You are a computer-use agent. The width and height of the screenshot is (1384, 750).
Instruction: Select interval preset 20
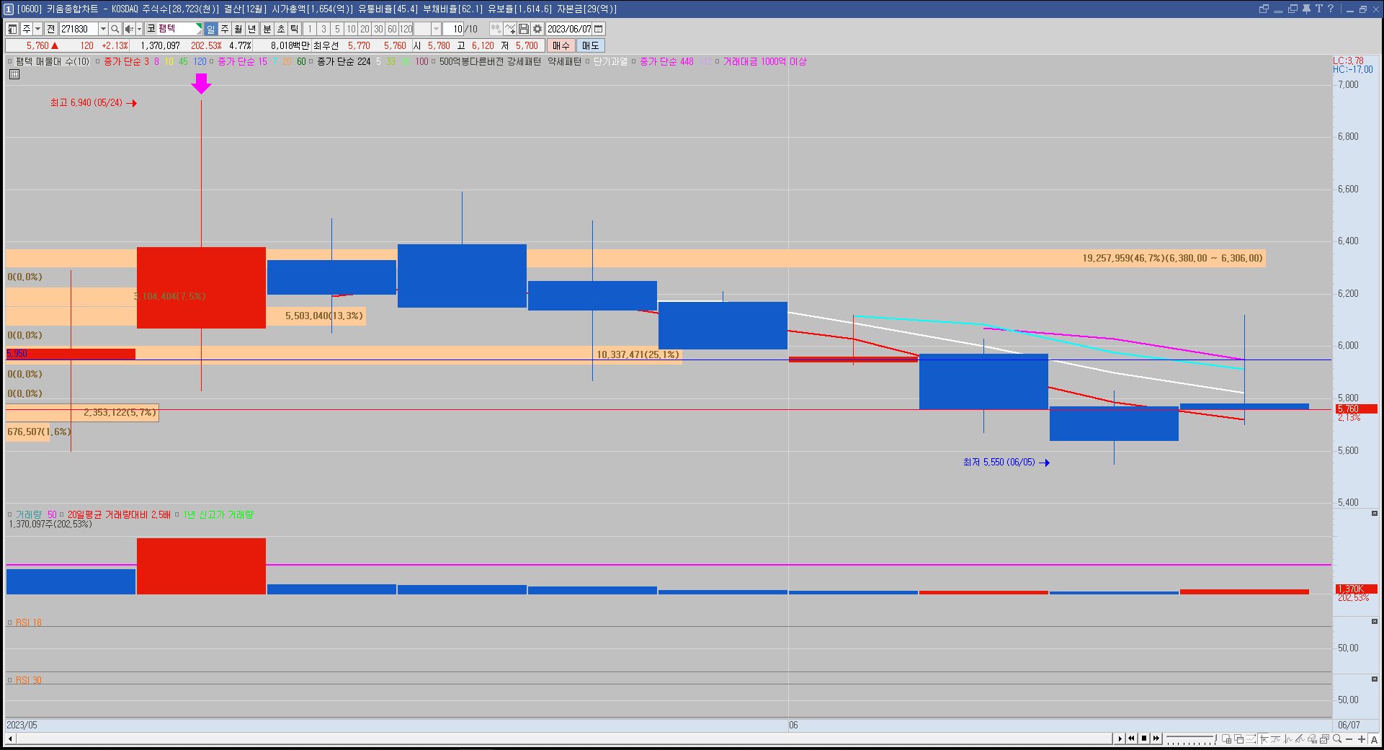(x=365, y=29)
